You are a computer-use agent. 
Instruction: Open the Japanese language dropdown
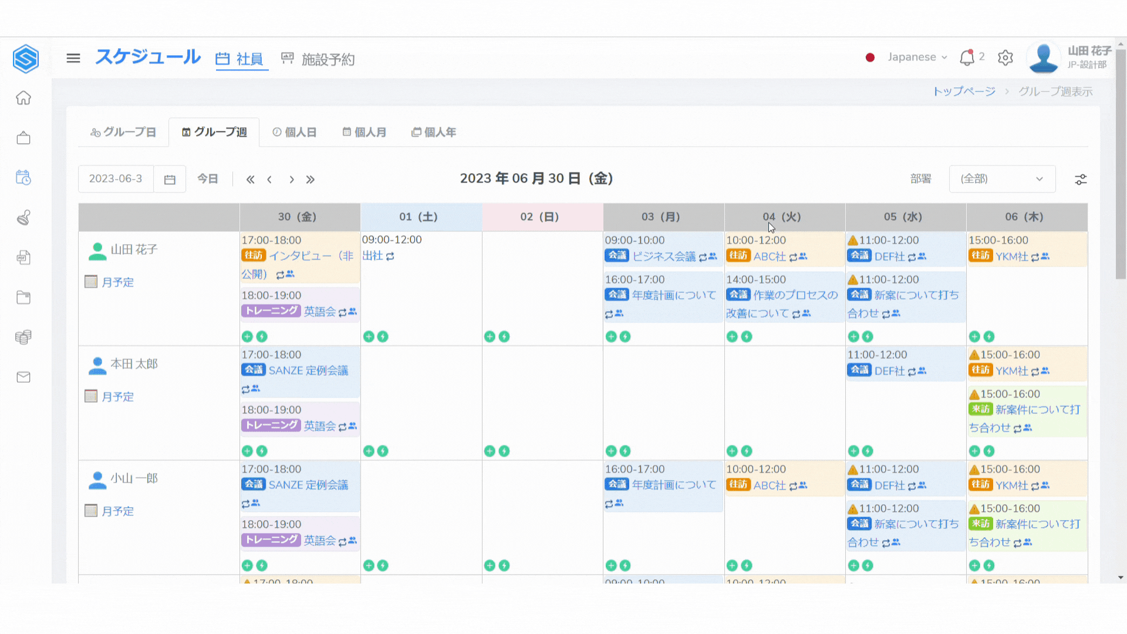point(917,57)
